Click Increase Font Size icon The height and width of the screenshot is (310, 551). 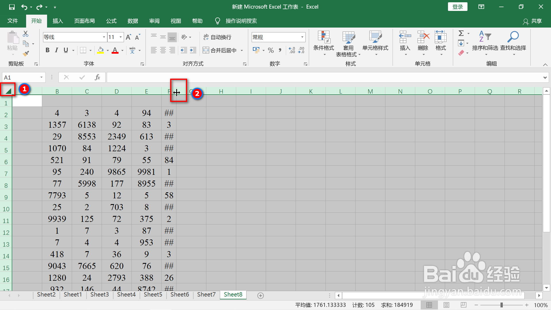(128, 37)
